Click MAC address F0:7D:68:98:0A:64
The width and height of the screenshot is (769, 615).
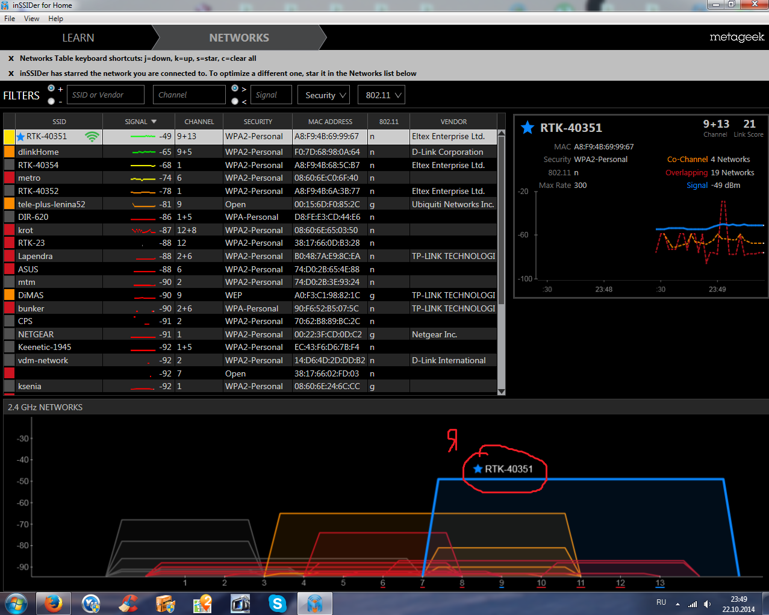[x=327, y=152]
